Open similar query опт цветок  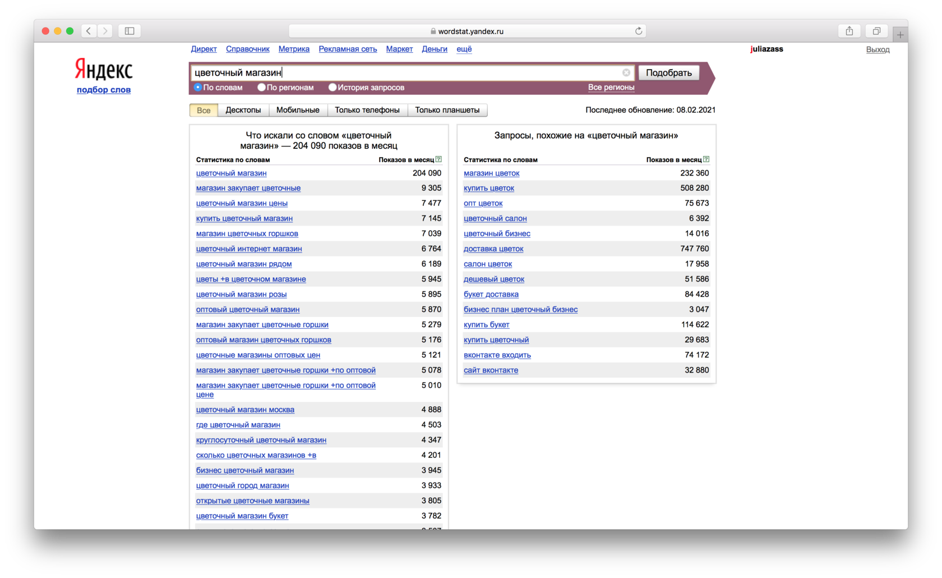[483, 203]
